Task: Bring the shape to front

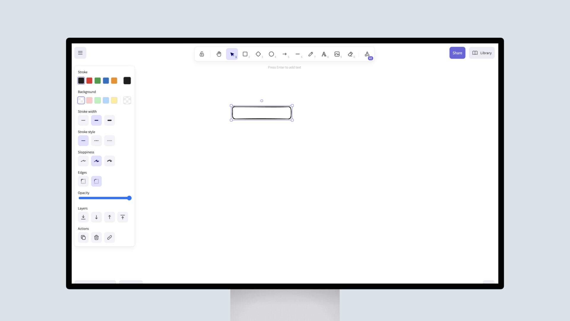Action: tap(123, 217)
